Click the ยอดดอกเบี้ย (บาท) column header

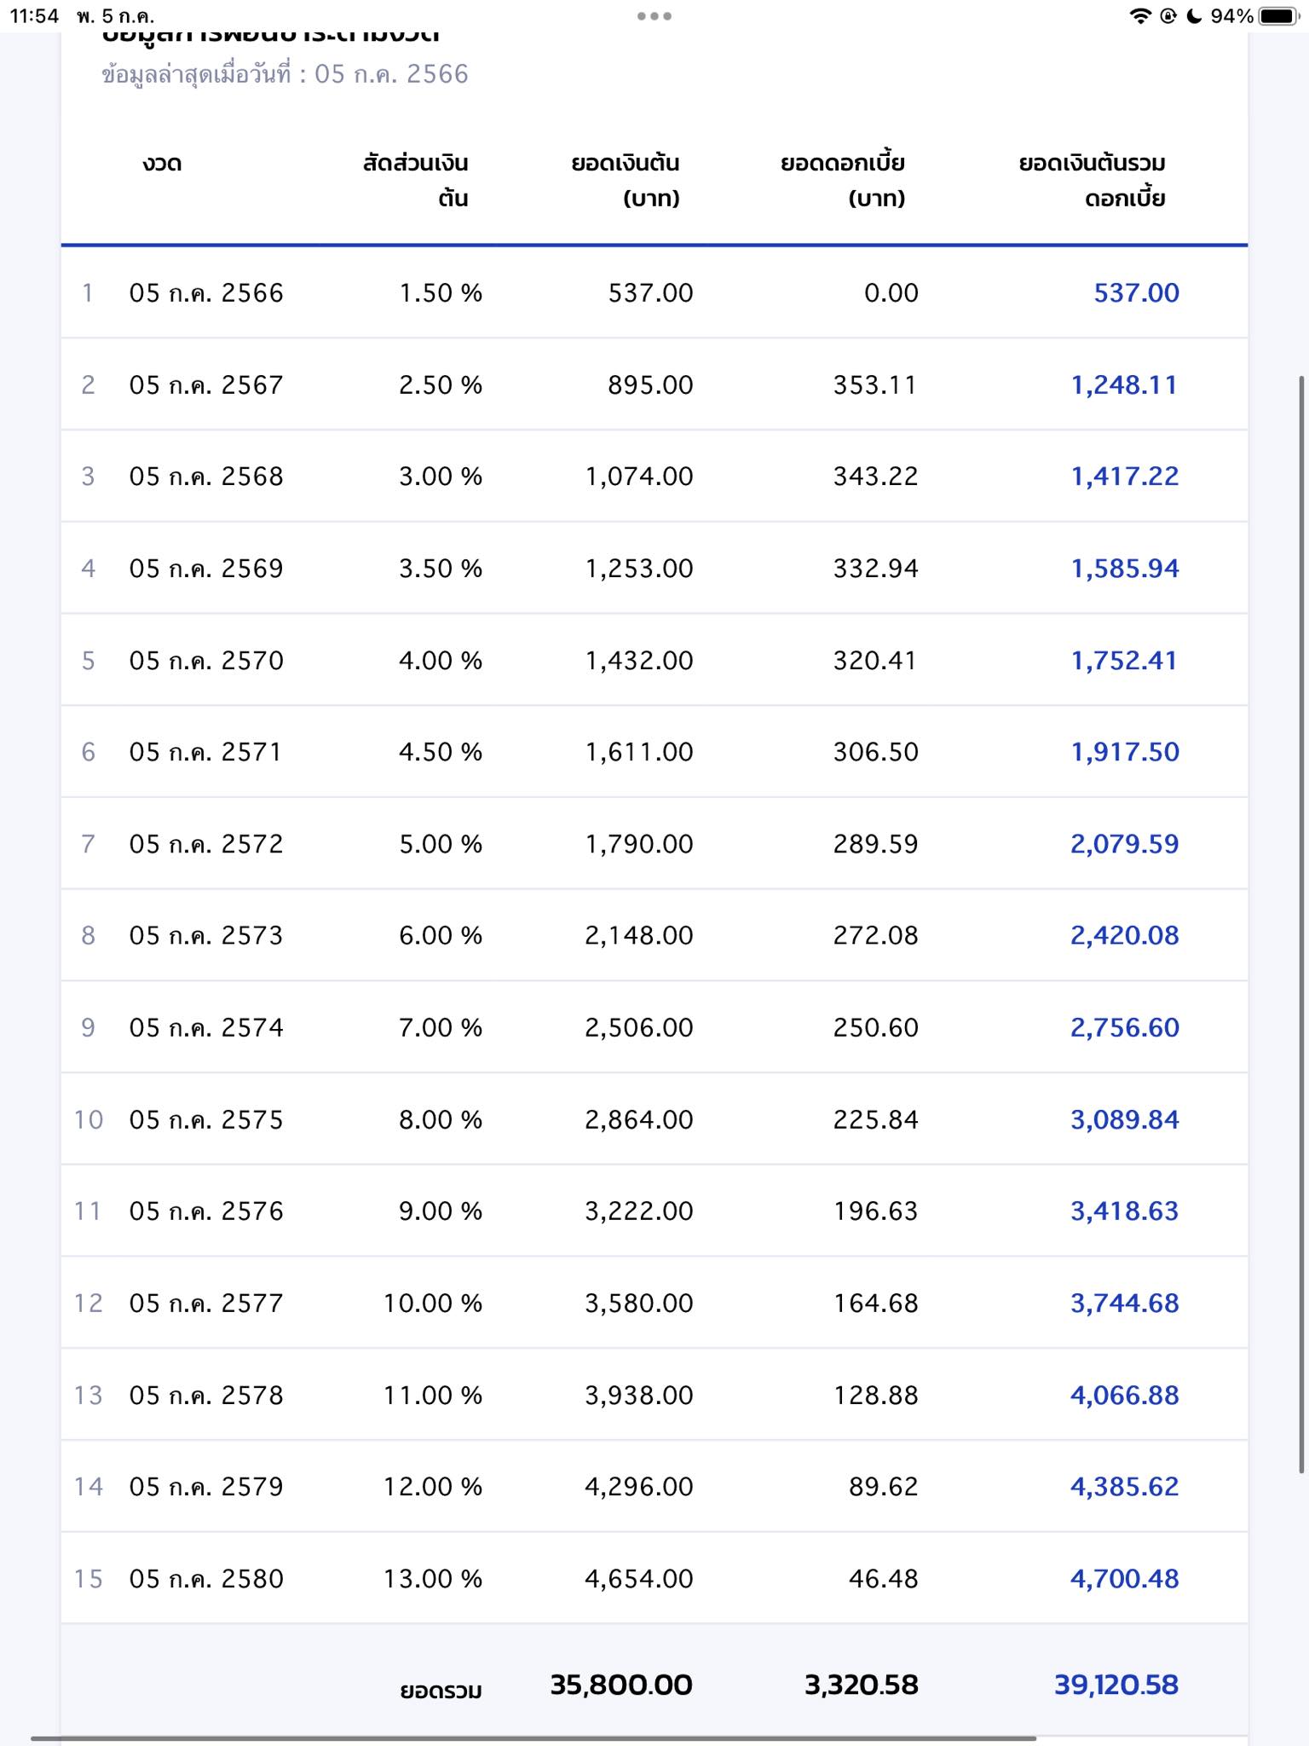[x=843, y=181]
